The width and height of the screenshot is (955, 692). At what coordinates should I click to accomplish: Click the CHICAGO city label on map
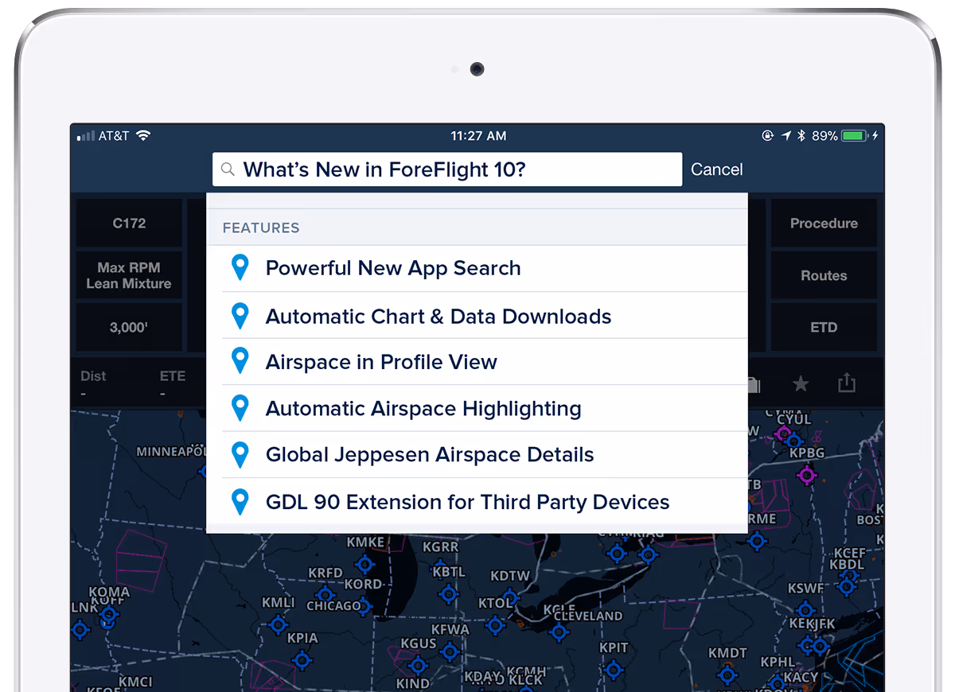(333, 606)
